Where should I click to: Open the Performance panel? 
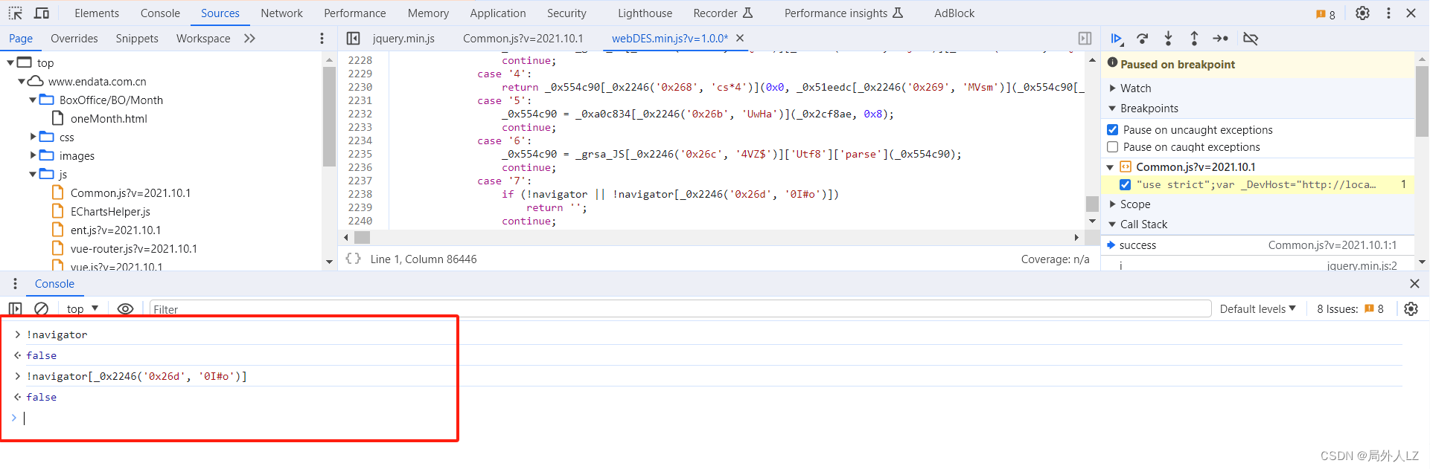(355, 13)
